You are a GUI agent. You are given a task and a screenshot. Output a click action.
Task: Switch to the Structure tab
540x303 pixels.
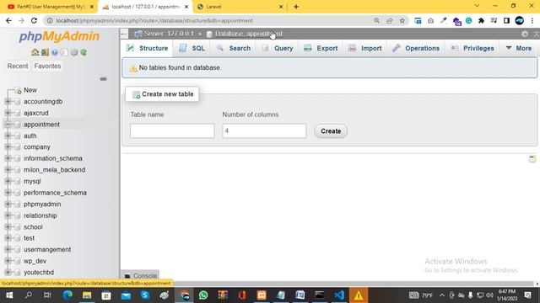pyautogui.click(x=147, y=48)
